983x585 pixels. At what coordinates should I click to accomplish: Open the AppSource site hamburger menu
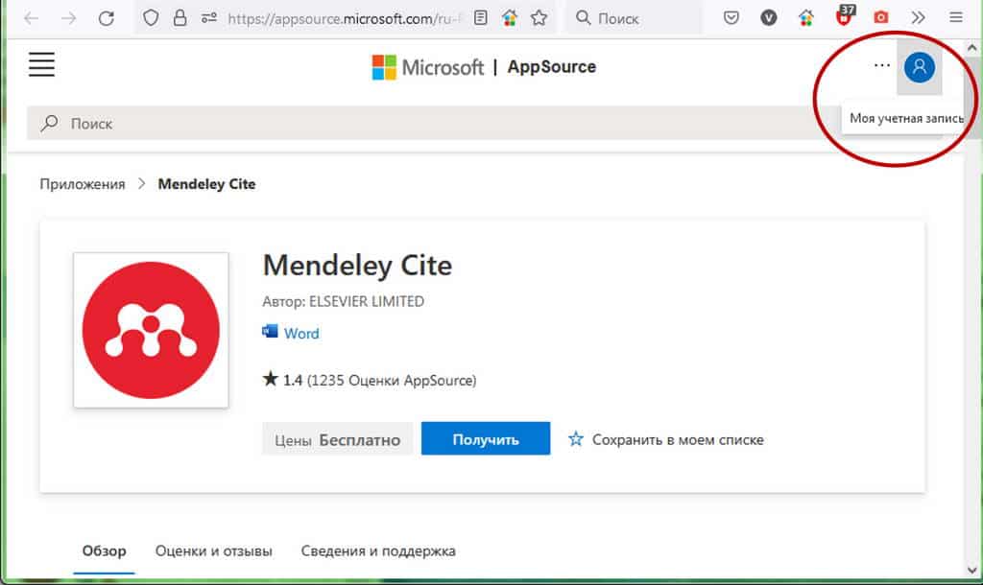tap(41, 64)
